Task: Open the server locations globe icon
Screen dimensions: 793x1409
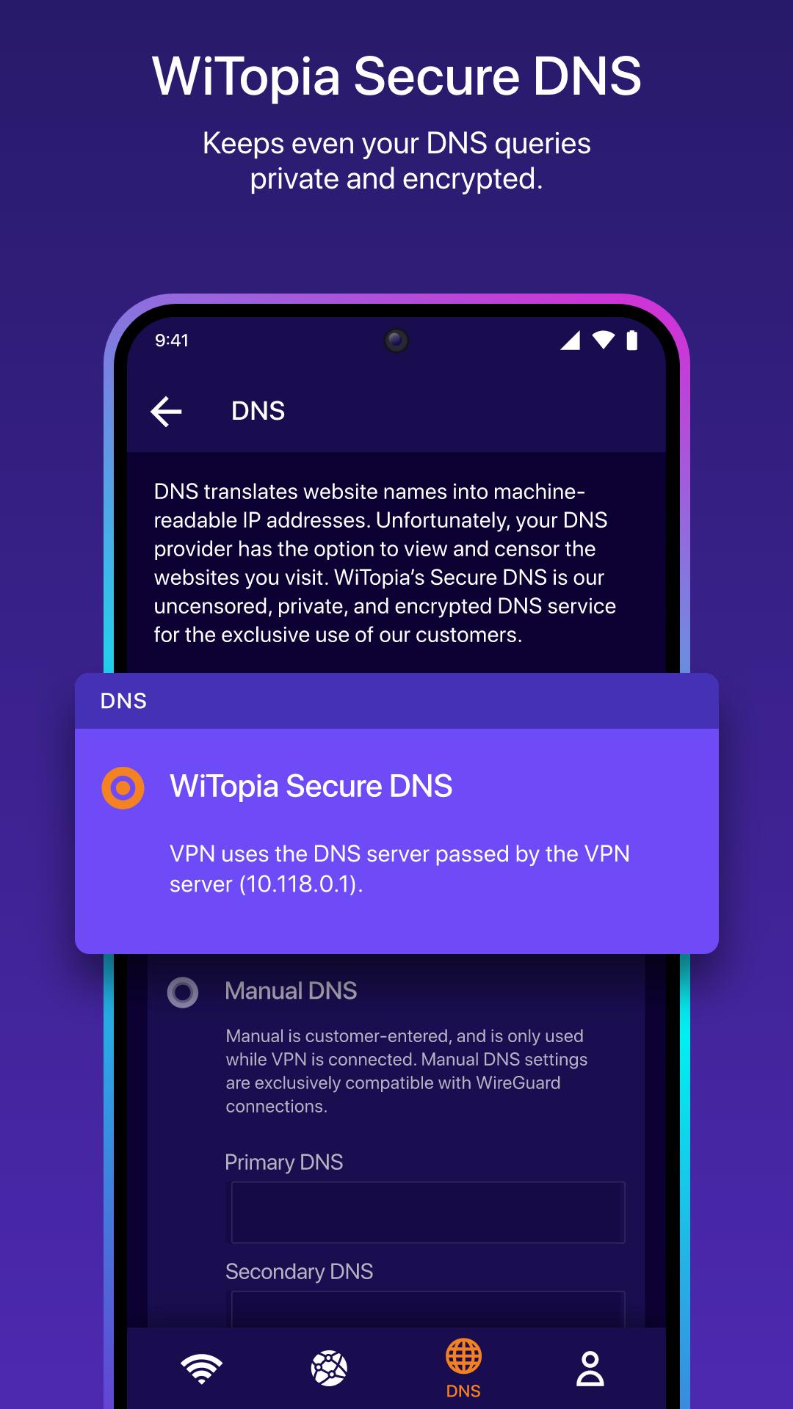Action: click(329, 1369)
